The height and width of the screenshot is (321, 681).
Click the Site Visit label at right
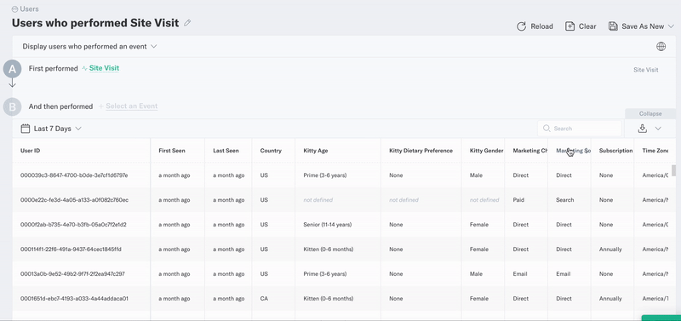click(646, 70)
